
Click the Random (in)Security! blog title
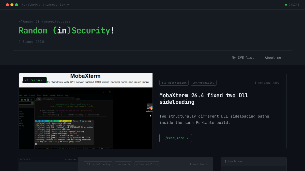tap(67, 31)
